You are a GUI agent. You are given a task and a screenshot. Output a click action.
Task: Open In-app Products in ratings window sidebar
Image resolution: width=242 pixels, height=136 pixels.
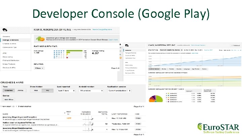coord(9,64)
